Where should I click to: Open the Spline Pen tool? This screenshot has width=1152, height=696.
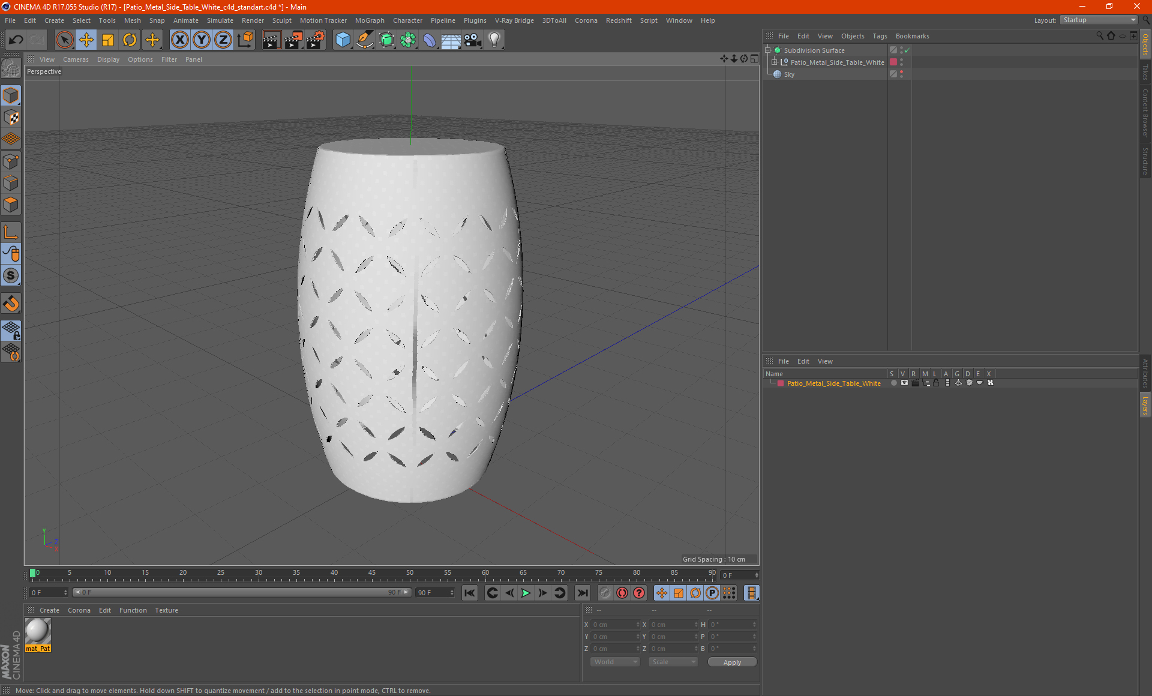pyautogui.click(x=365, y=40)
